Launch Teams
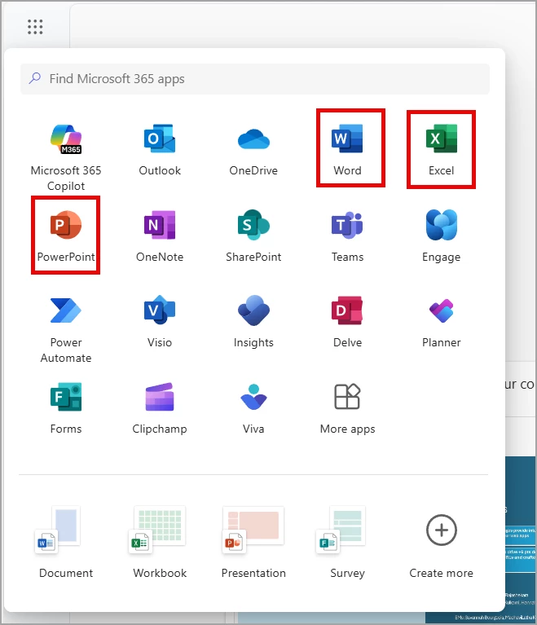This screenshot has height=625, width=537. [x=347, y=236]
